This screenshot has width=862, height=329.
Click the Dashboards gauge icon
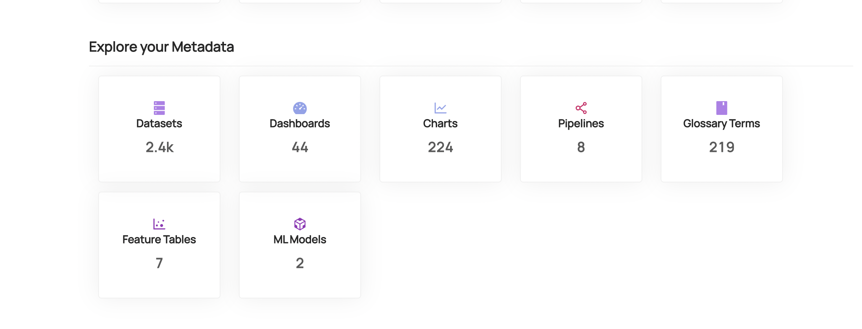click(x=300, y=108)
